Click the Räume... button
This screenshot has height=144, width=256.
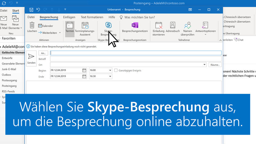pos(215,64)
